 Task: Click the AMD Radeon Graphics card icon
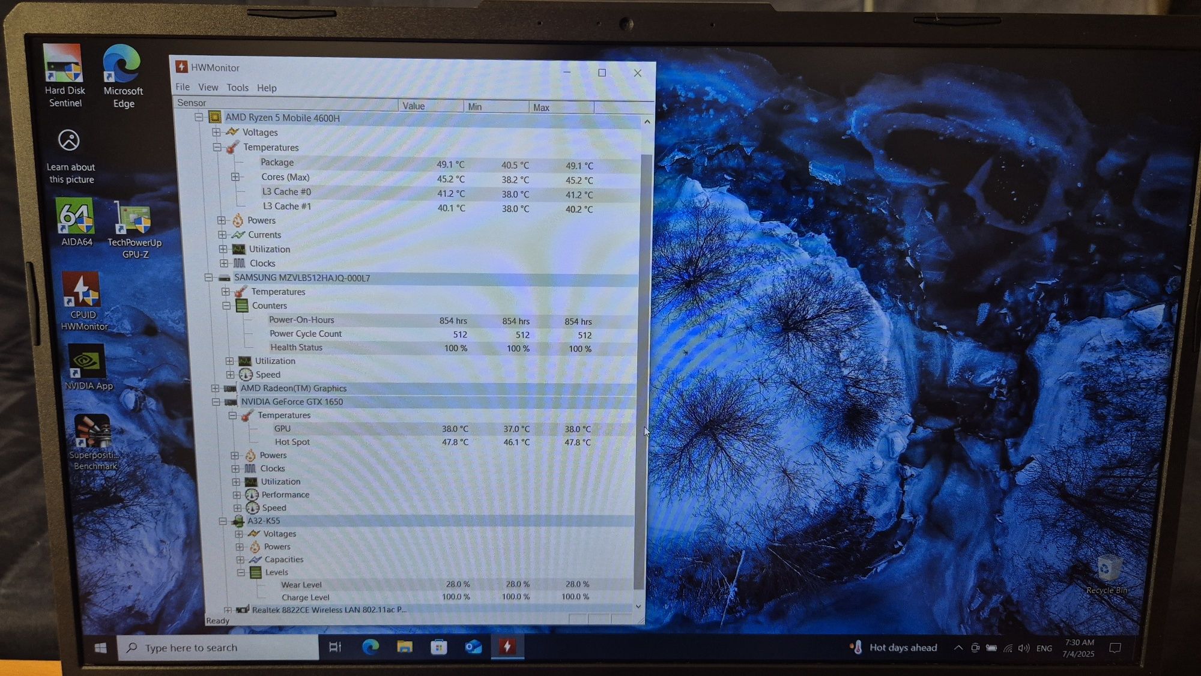[x=229, y=388]
